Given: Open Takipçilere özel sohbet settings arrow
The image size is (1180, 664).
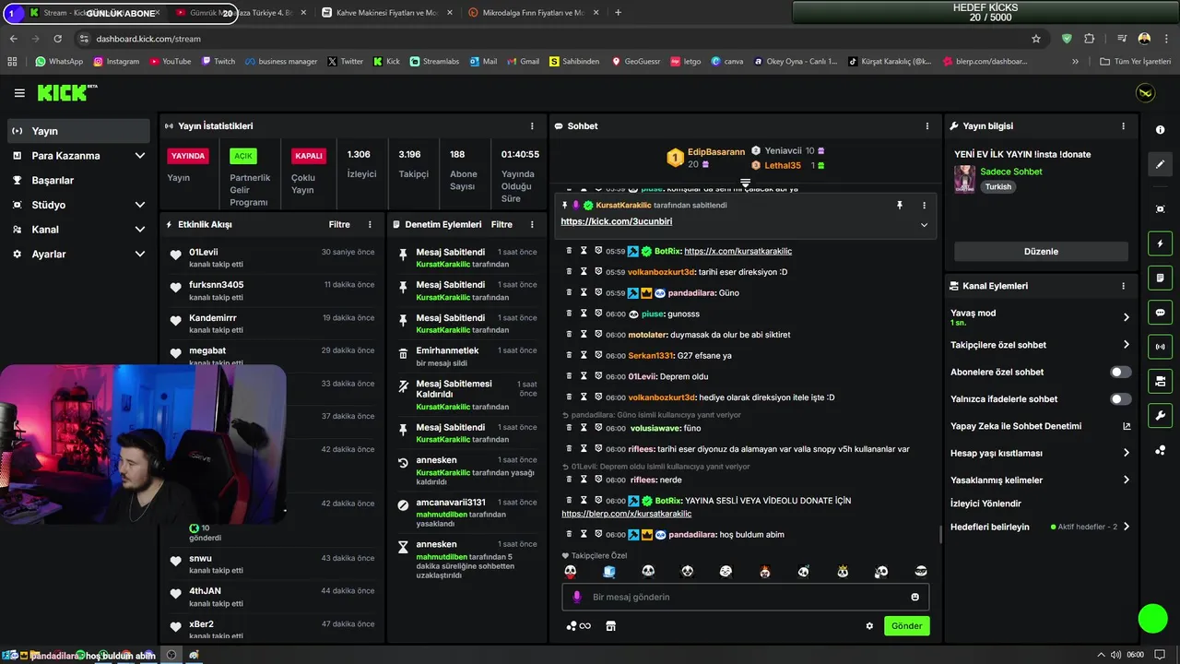Looking at the screenshot, I should (1126, 345).
